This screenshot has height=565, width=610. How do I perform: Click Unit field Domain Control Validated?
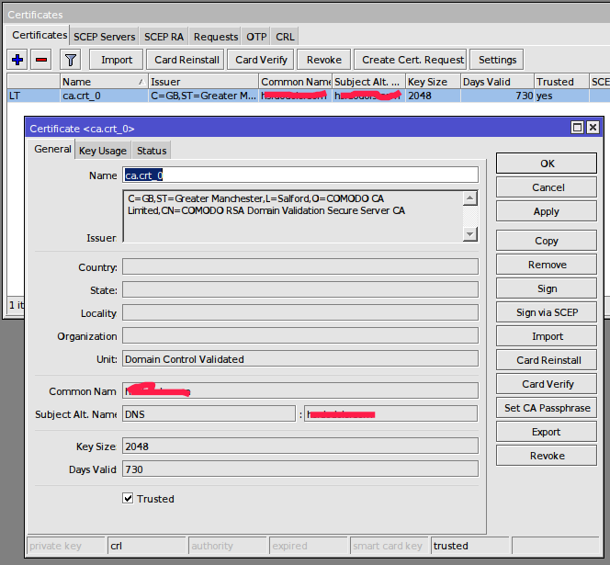click(300, 359)
